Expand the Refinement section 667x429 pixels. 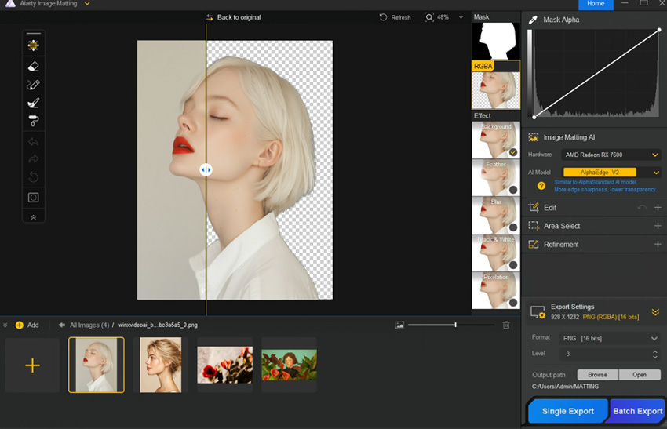[x=658, y=244]
